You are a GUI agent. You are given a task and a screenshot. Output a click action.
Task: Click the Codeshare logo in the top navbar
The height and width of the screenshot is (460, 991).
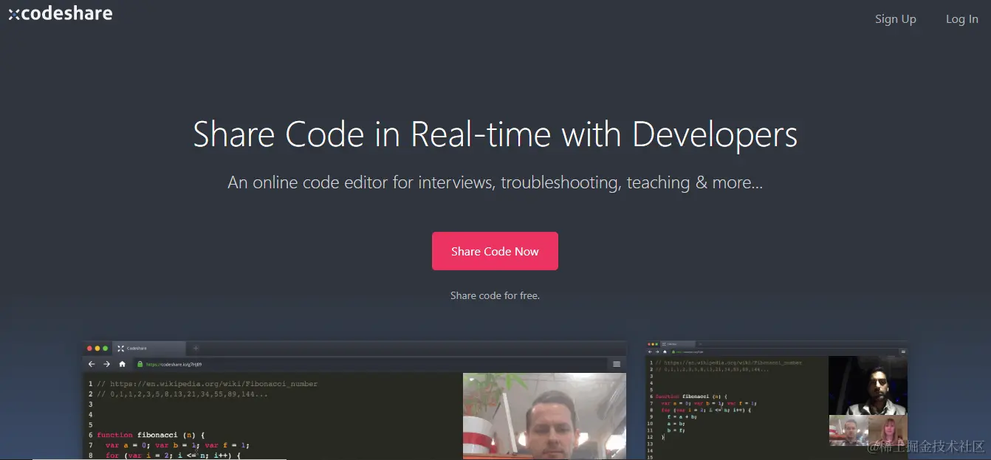click(x=60, y=13)
